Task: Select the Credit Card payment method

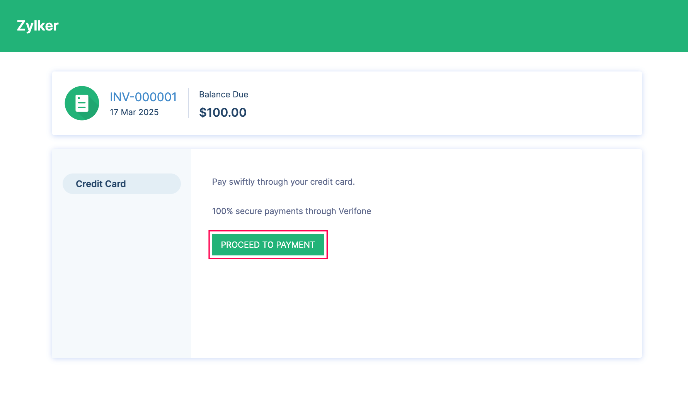Action: (121, 184)
